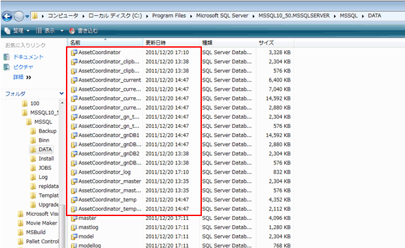Viewport: 405px width, 248px height.
Task: Click the Back navigation arrow button
Action: click(7, 16)
